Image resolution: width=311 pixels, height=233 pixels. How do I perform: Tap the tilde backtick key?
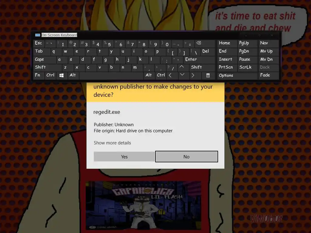pyautogui.click(x=50, y=43)
